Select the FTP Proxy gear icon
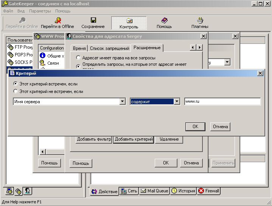This screenshot has width=272, height=206. [x=11, y=47]
